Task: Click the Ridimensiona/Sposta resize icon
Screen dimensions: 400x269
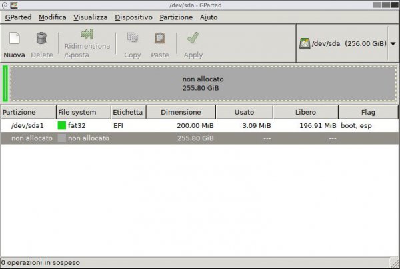Action: (87, 34)
